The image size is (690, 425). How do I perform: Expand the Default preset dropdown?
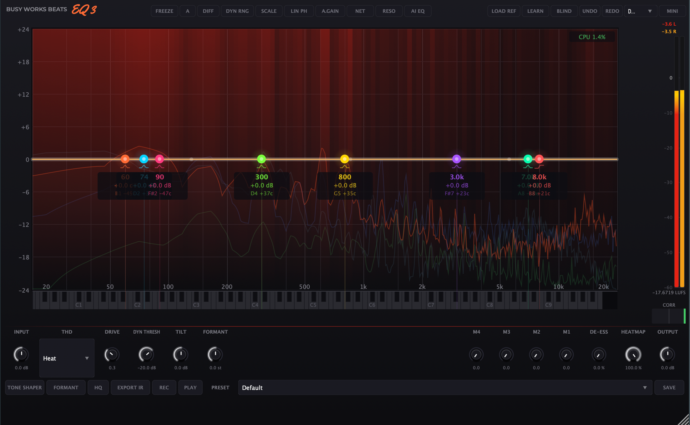click(x=445, y=387)
